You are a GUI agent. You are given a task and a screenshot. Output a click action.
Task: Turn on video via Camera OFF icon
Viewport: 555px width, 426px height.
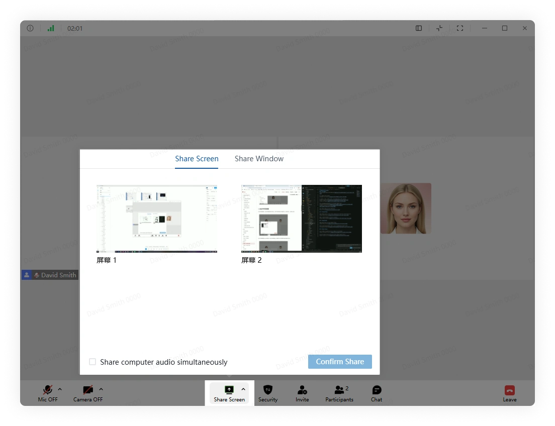tap(88, 390)
